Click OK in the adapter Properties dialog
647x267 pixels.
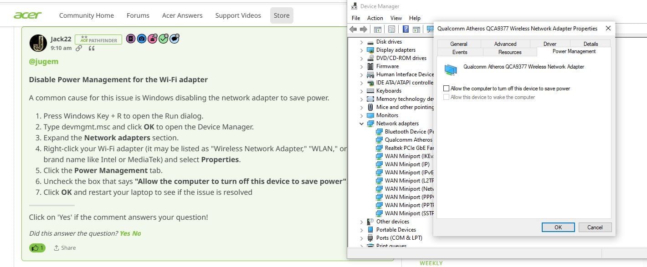pyautogui.click(x=558, y=227)
